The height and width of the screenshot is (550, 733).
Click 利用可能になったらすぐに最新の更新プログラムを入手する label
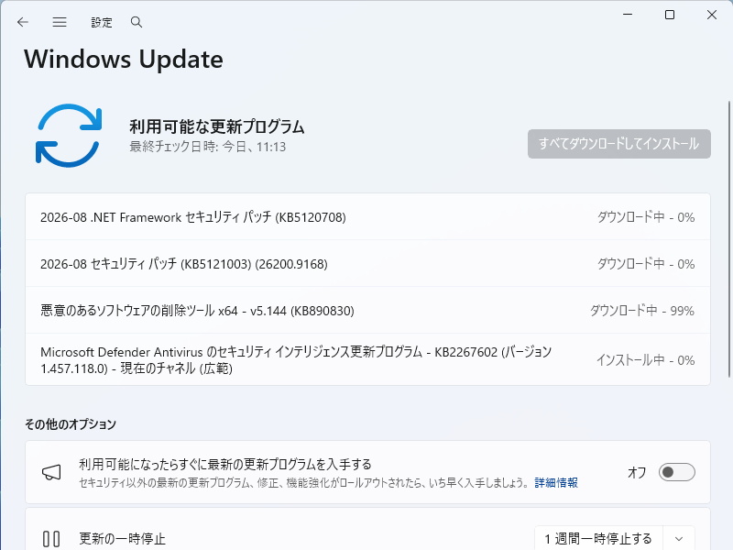(224, 465)
